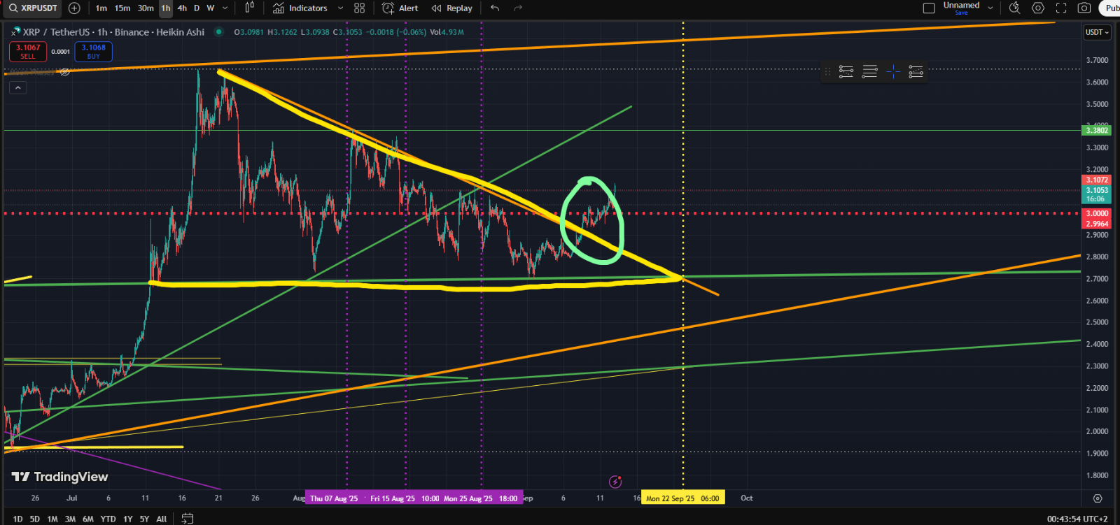Open the XRPUSDT symbol search
Screen dimensions: 1120x525
coord(32,8)
